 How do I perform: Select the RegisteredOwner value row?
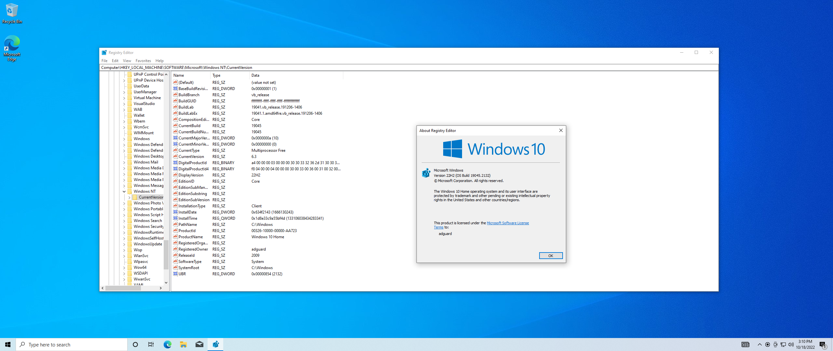coord(257,249)
